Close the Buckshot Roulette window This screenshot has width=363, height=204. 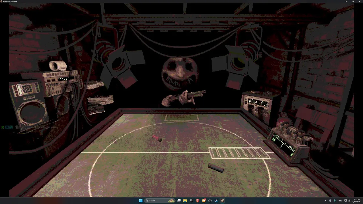[359, 1]
